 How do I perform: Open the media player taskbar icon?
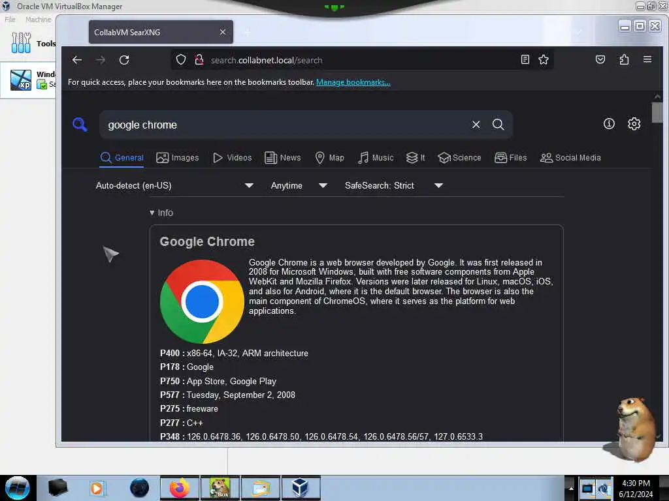[x=97, y=488]
